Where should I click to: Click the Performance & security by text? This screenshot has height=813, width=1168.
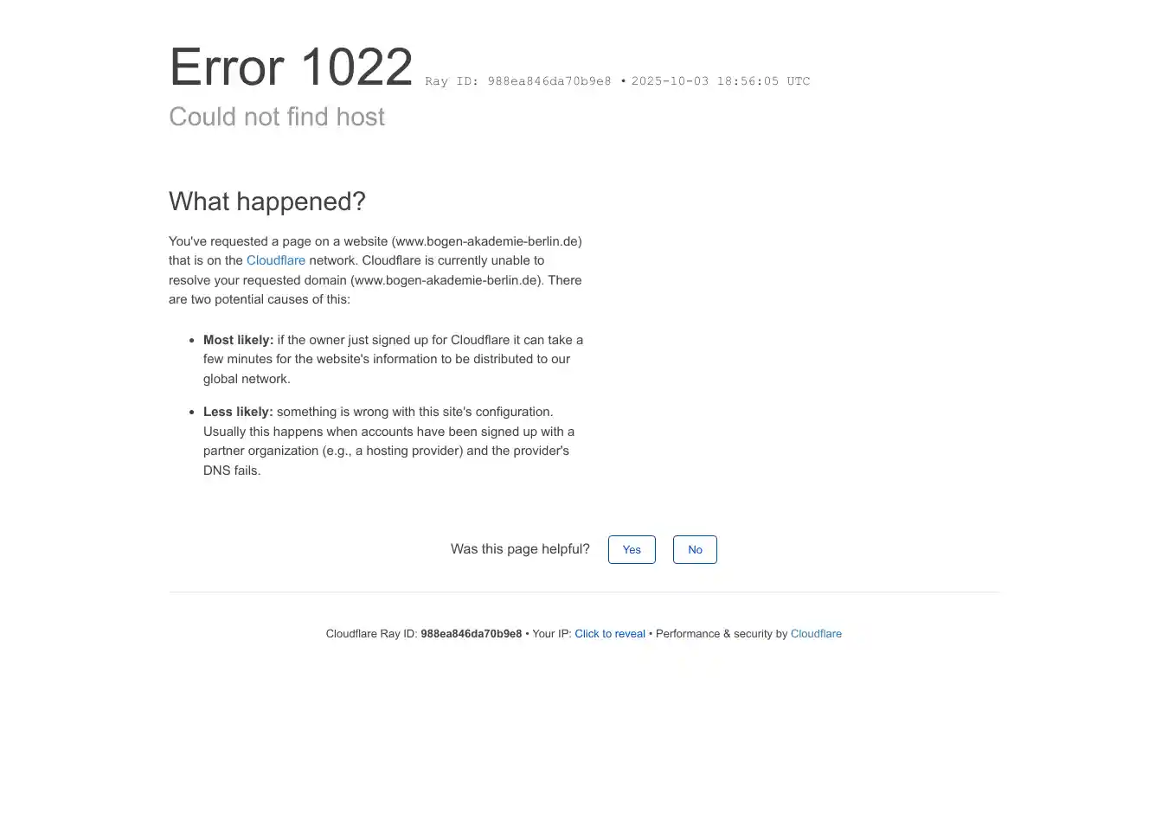[x=722, y=634]
